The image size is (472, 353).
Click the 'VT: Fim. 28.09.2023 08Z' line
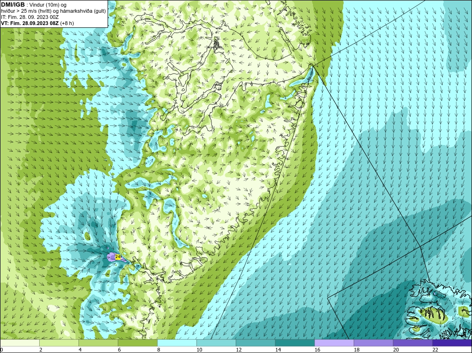pyautogui.click(x=30, y=23)
